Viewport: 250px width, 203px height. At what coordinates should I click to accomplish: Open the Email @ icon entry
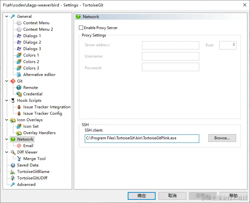19,146
